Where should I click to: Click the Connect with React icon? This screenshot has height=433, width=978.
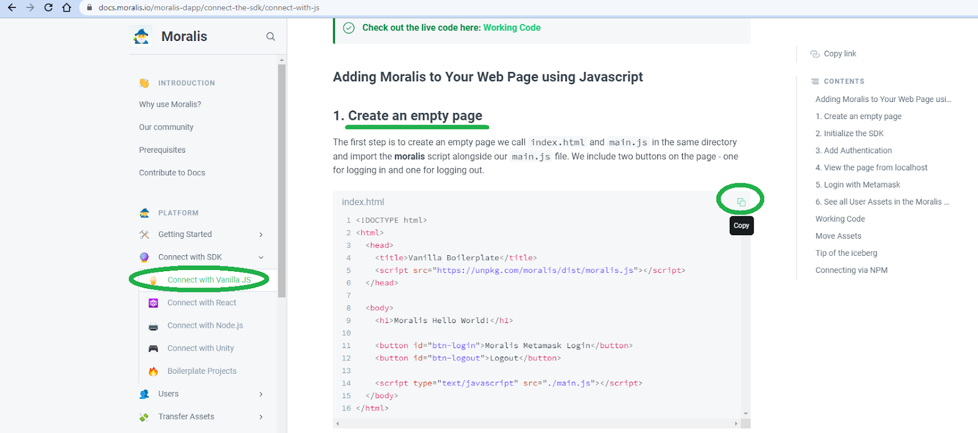point(153,303)
